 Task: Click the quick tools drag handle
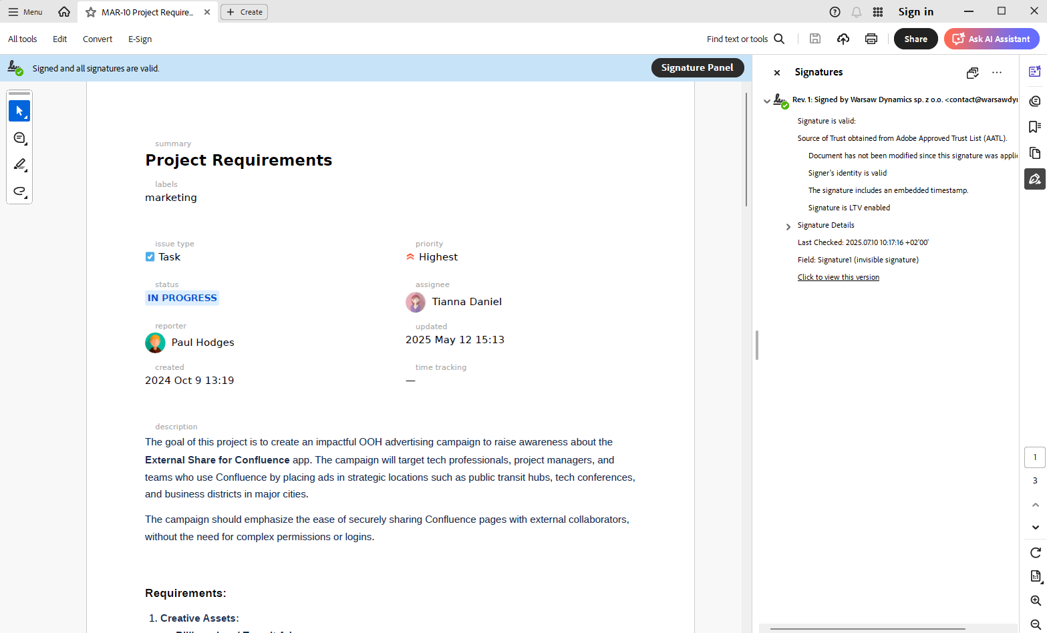click(19, 93)
